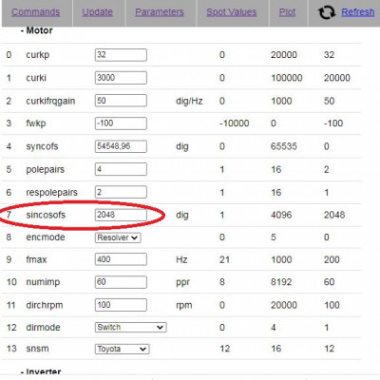Expand the encmode Resolver dropdown
Image resolution: width=380 pixels, height=380 pixels.
point(118,237)
